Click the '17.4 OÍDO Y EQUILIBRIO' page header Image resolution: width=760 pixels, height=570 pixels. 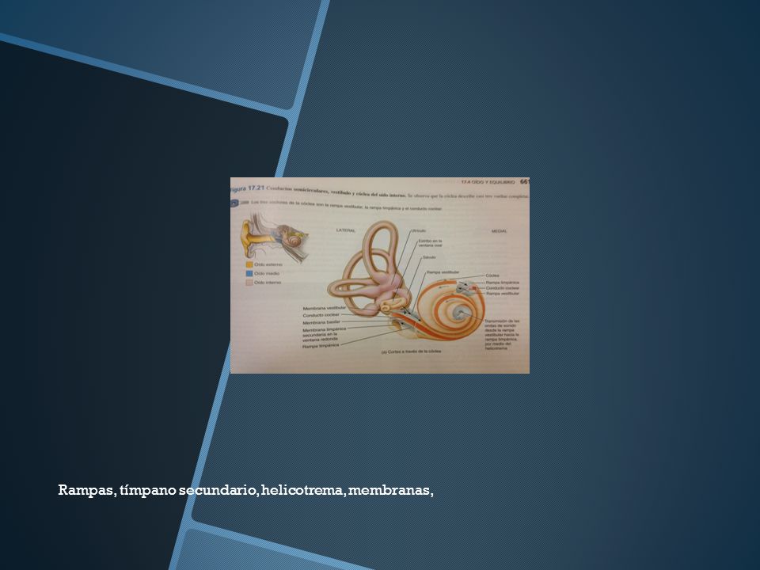pos(488,182)
